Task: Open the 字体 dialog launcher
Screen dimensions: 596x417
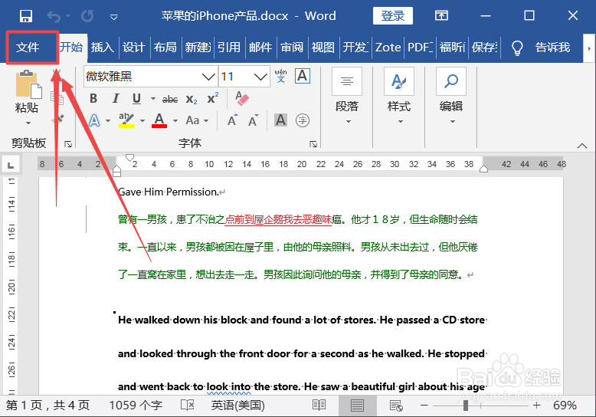Action: click(x=313, y=144)
